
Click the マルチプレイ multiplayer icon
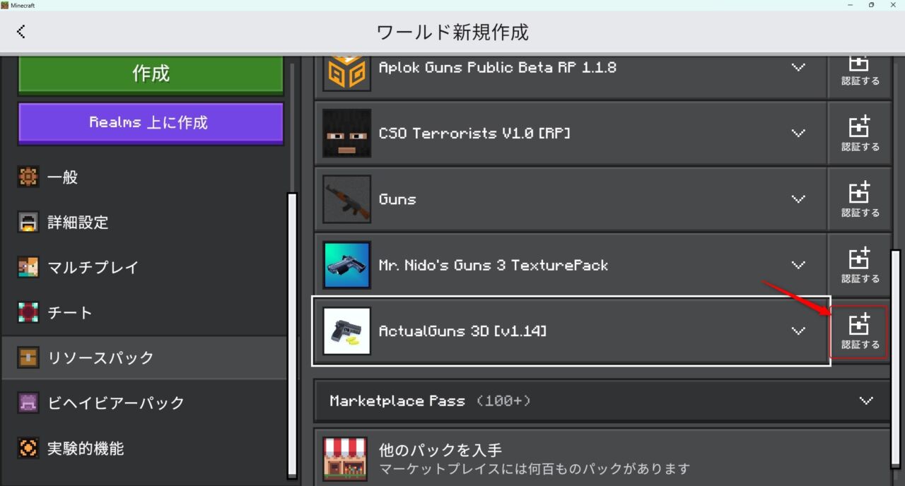pos(28,268)
